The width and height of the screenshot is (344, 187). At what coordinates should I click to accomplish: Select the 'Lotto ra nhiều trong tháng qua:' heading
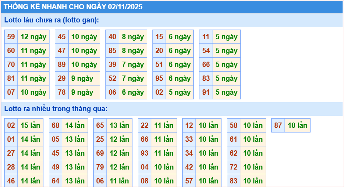pos(56,109)
